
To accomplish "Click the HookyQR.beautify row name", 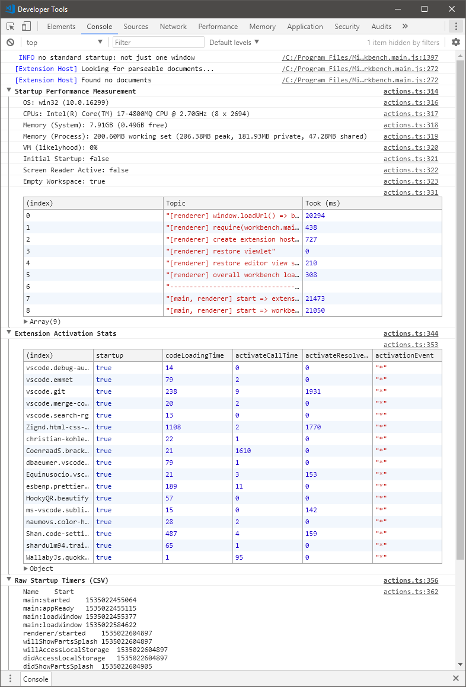I will pyautogui.click(x=58, y=497).
